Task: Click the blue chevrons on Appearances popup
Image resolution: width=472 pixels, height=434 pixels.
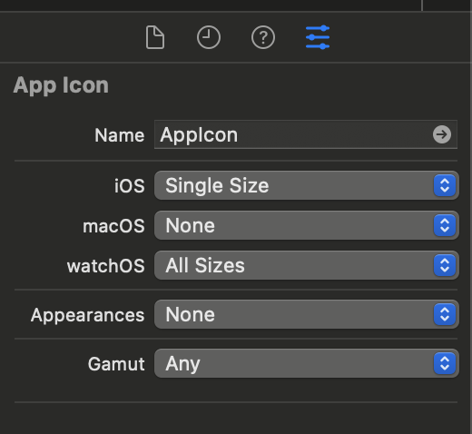Action: click(445, 314)
